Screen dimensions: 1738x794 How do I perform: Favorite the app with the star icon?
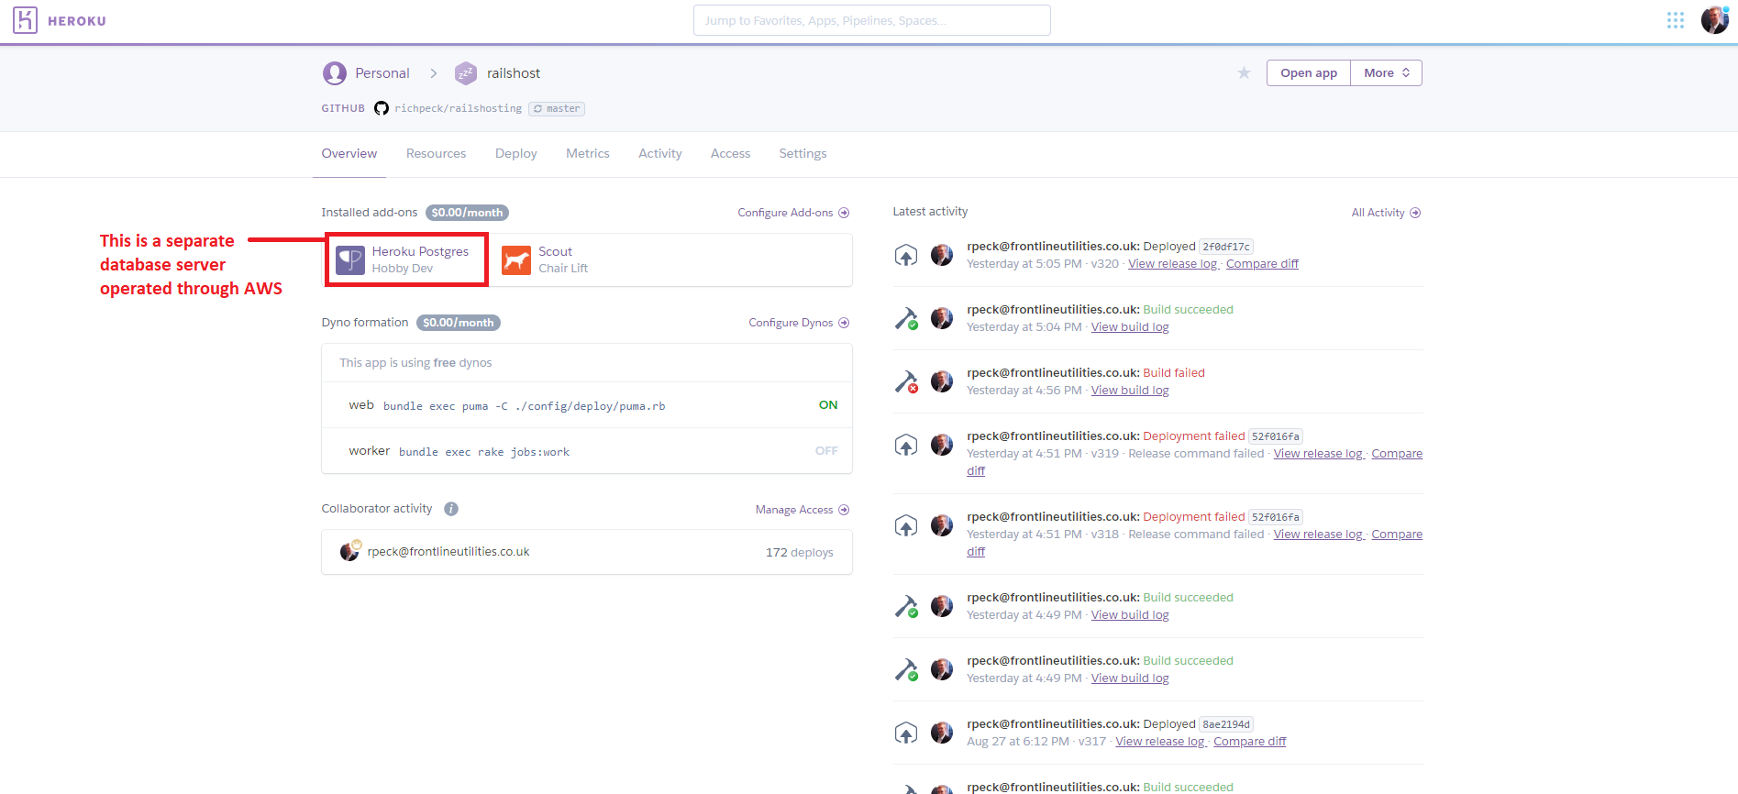(x=1244, y=72)
